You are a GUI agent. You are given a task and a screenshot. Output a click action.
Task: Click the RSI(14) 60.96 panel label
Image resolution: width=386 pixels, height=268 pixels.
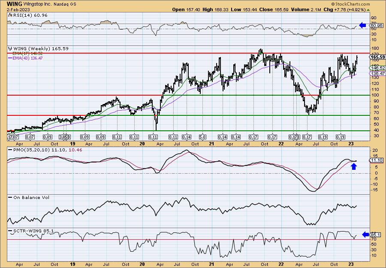30,15
